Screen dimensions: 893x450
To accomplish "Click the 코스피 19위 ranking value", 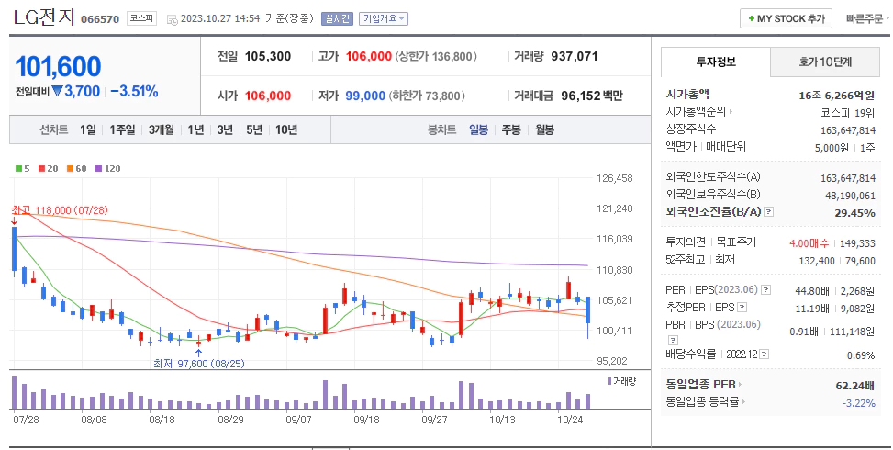I will [847, 113].
